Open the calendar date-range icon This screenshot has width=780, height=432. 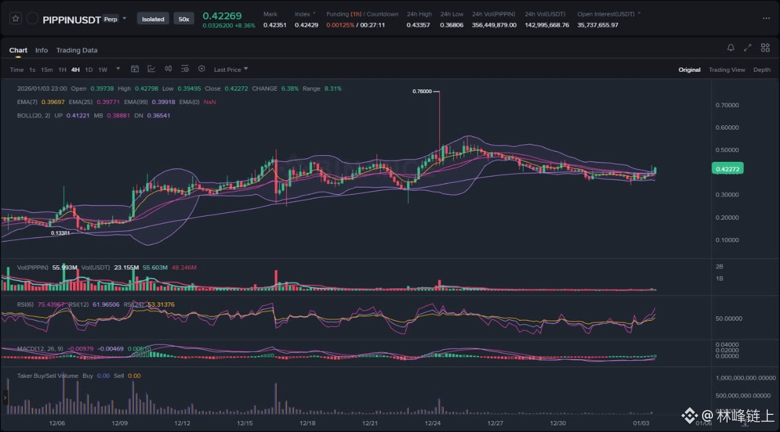pyautogui.click(x=135, y=69)
